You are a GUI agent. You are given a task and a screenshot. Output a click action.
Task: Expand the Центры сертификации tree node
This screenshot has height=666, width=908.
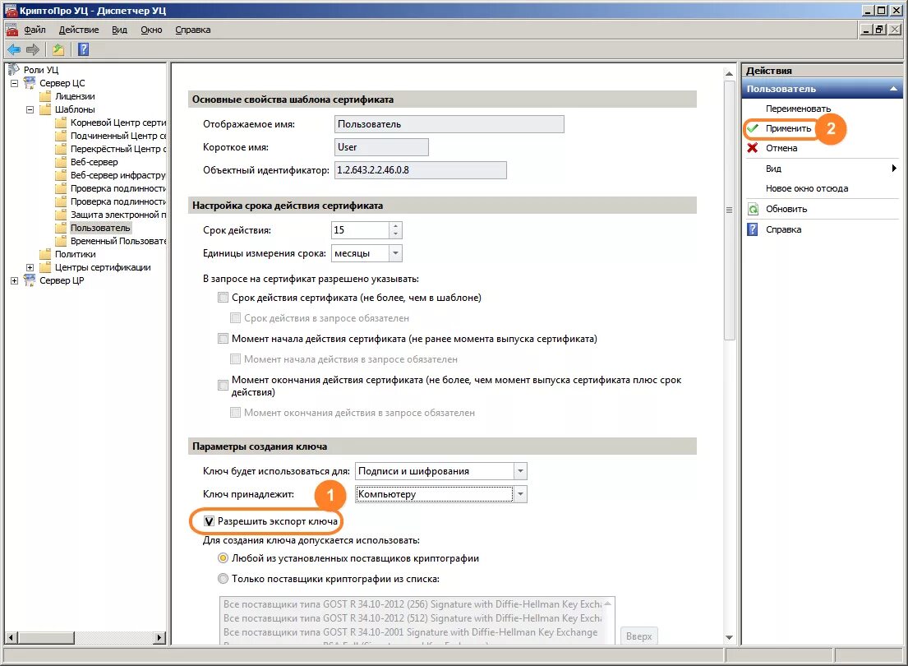click(x=30, y=267)
